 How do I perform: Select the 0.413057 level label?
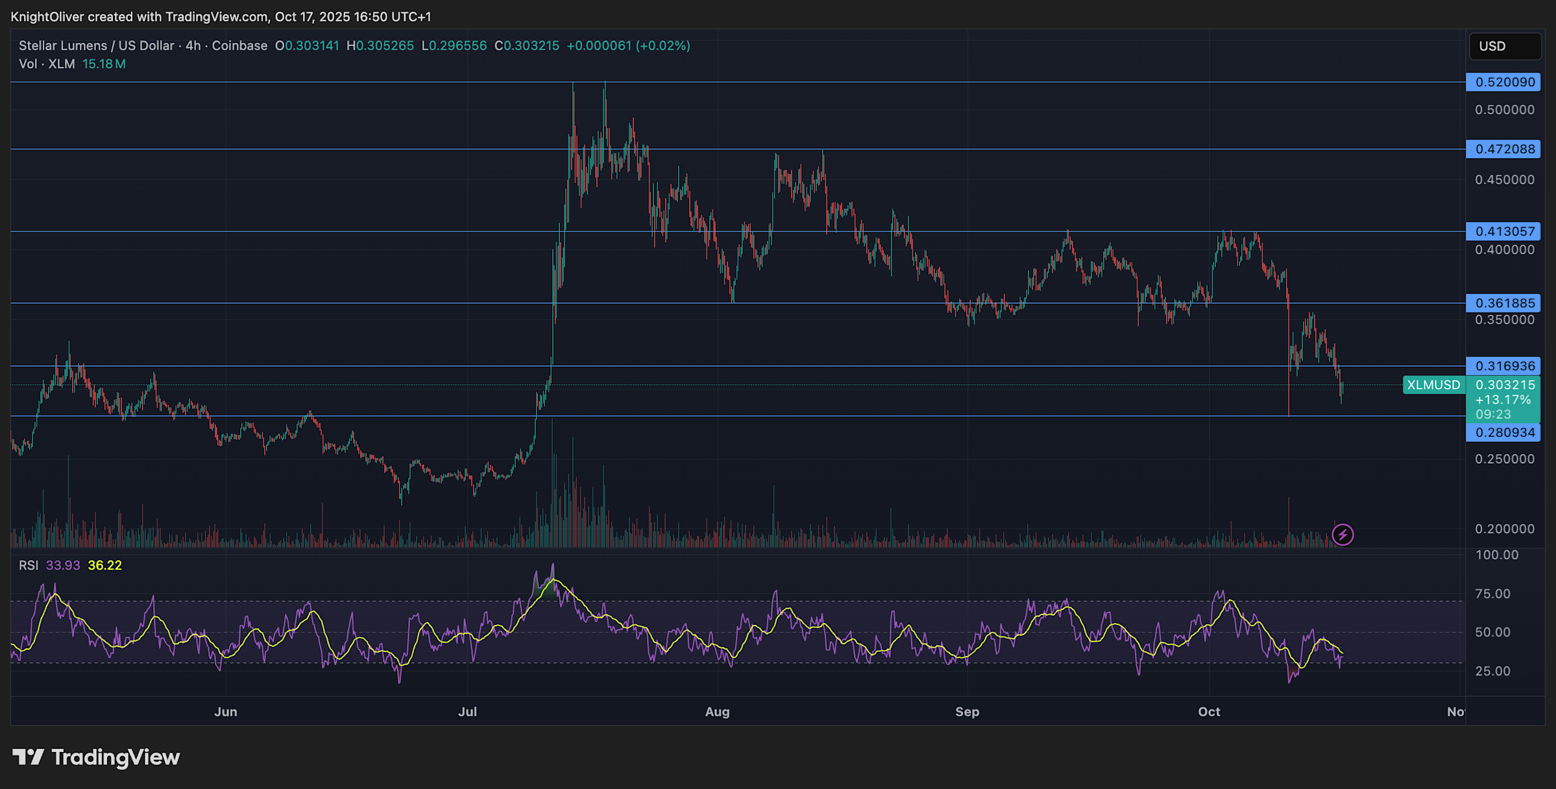[1503, 232]
